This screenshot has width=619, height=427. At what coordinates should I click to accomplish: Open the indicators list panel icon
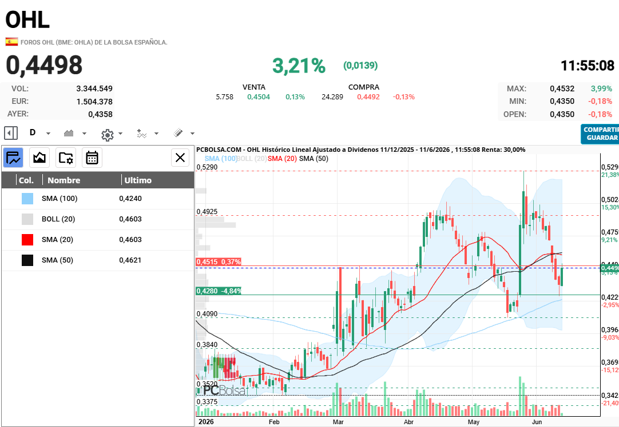pyautogui.click(x=13, y=158)
